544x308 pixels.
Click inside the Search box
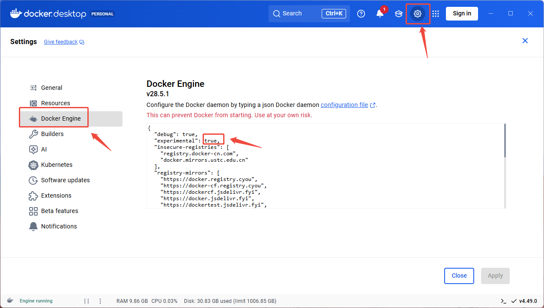click(x=309, y=14)
